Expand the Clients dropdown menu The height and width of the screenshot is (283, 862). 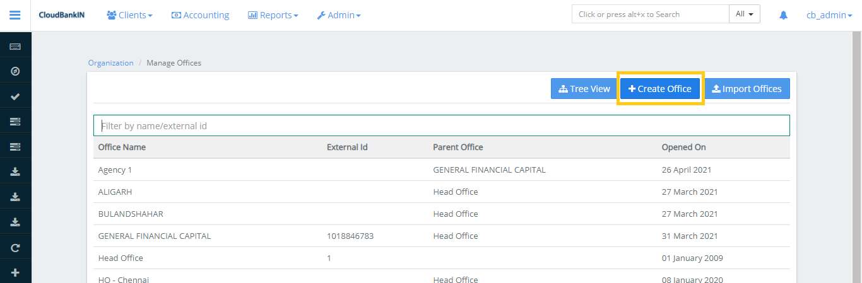pos(129,15)
